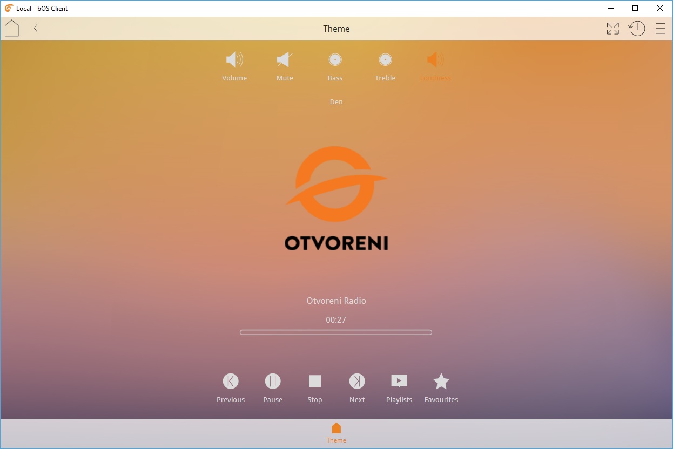The height and width of the screenshot is (449, 673).
Task: Go to the Home screen icon
Action: (x=12, y=29)
